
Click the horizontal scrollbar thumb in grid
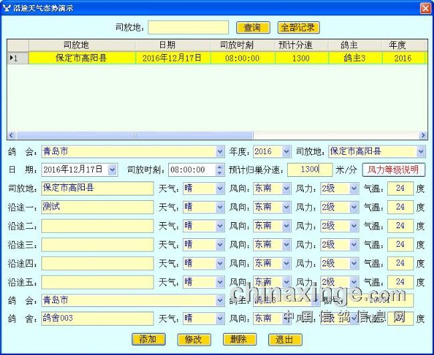coord(134,135)
